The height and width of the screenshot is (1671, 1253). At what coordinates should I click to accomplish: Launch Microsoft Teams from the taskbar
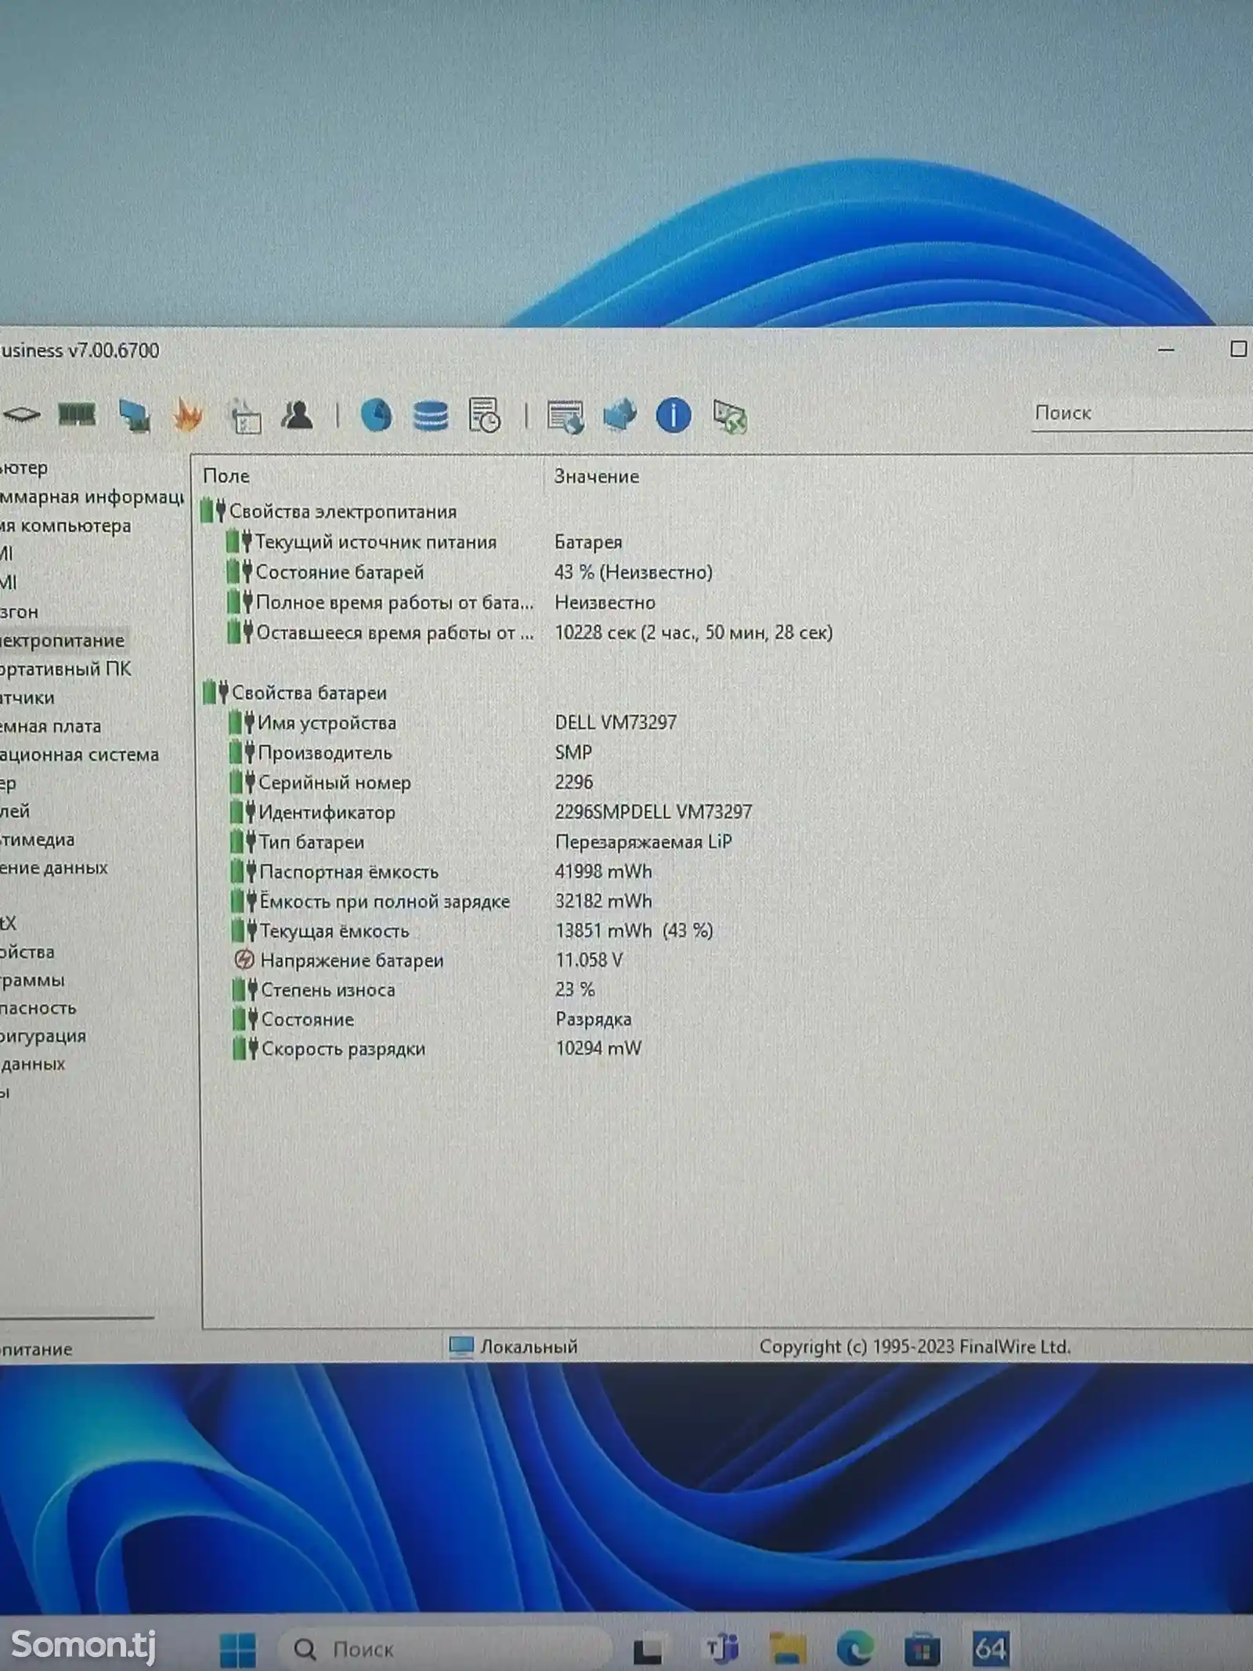tap(722, 1648)
